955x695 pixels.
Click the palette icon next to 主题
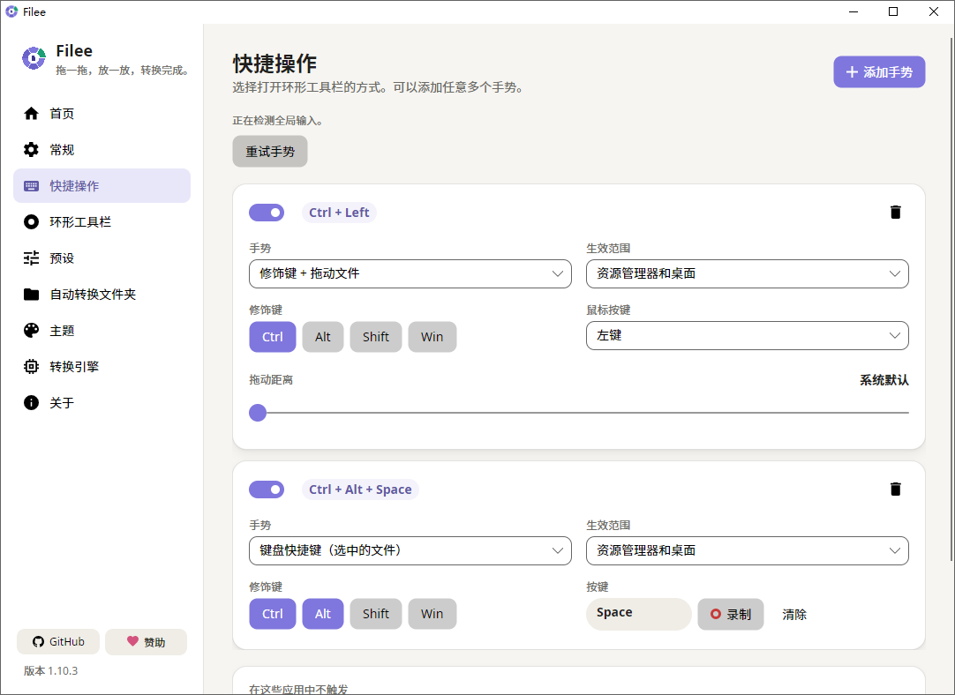tap(31, 331)
